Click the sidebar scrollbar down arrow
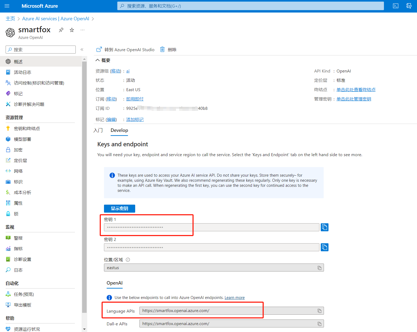 pyautogui.click(x=85, y=329)
